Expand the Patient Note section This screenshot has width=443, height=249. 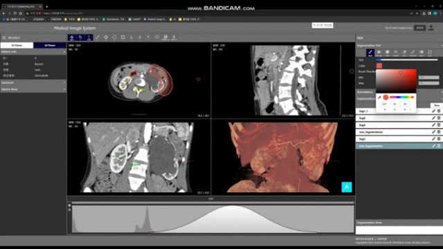[33, 89]
